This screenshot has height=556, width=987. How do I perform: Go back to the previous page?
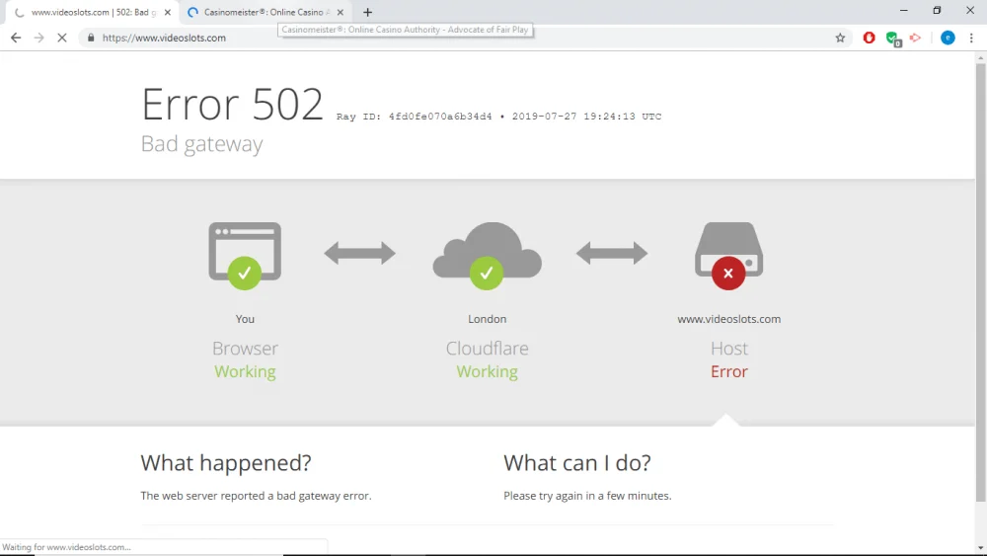click(16, 38)
